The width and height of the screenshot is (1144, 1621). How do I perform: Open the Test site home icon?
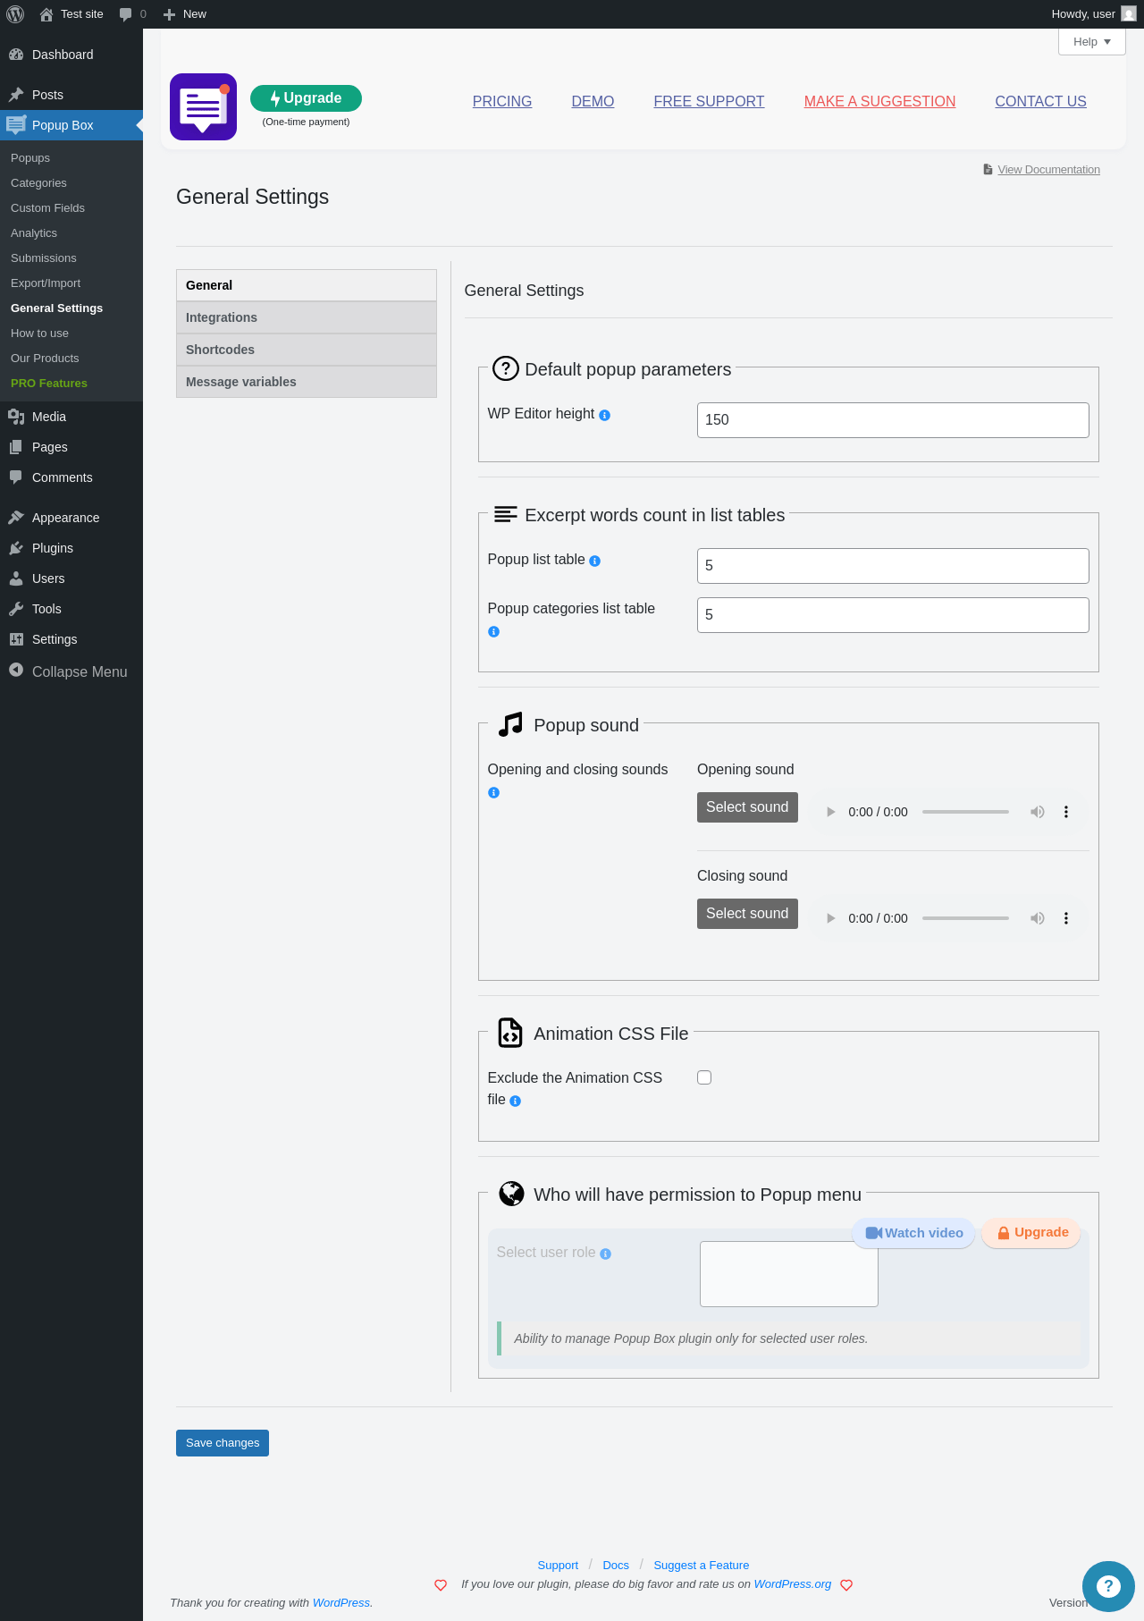click(46, 14)
